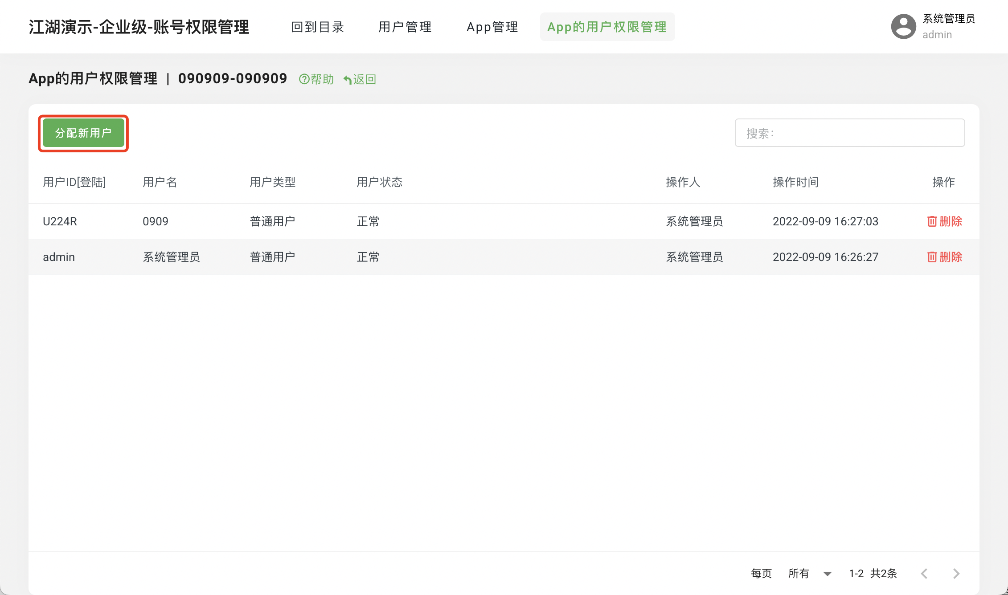1008x595 pixels.
Task: Click trash icon in admin row
Action: (x=932, y=257)
